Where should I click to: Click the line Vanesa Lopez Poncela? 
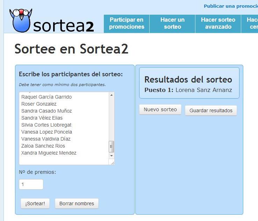coord(47,132)
